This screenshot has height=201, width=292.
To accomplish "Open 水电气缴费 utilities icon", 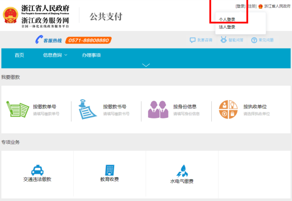I will 181,171.
